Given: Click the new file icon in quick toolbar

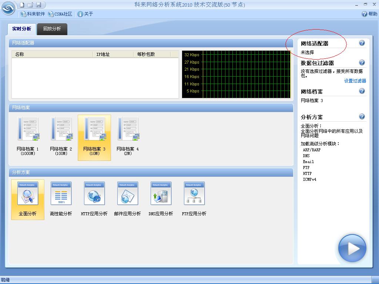Looking at the screenshot, I should click(x=22, y=5).
